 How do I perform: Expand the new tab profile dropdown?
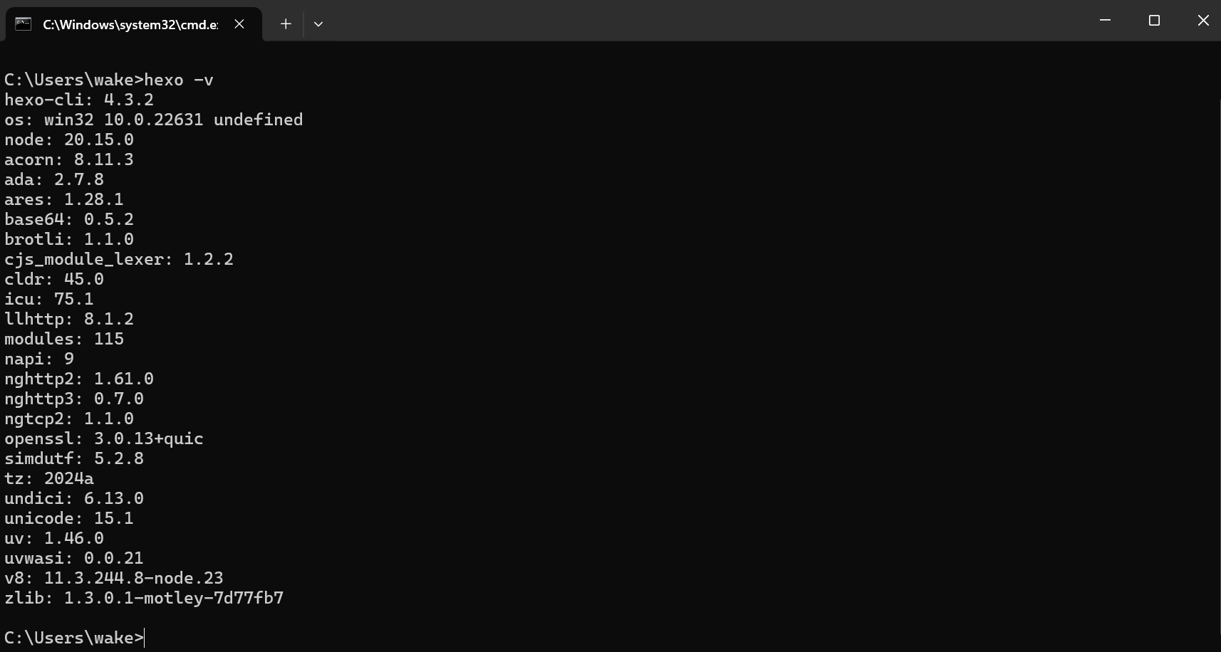(x=318, y=24)
